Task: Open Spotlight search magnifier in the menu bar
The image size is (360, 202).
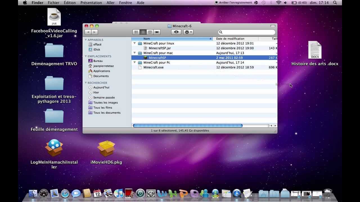Action: pyautogui.click(x=335, y=3)
